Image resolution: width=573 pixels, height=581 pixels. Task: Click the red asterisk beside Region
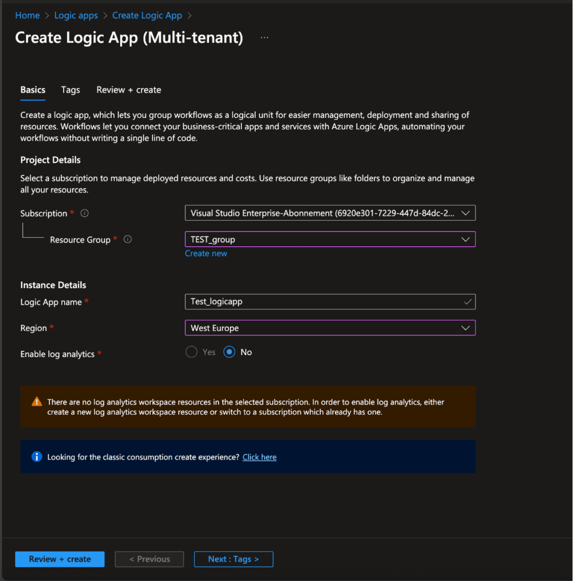[x=51, y=327]
